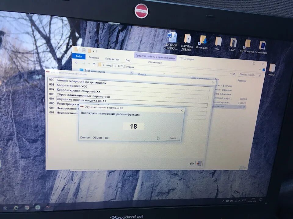
Task: Select the Downloads desktop shortcut
Action: pyautogui.click(x=202, y=43)
